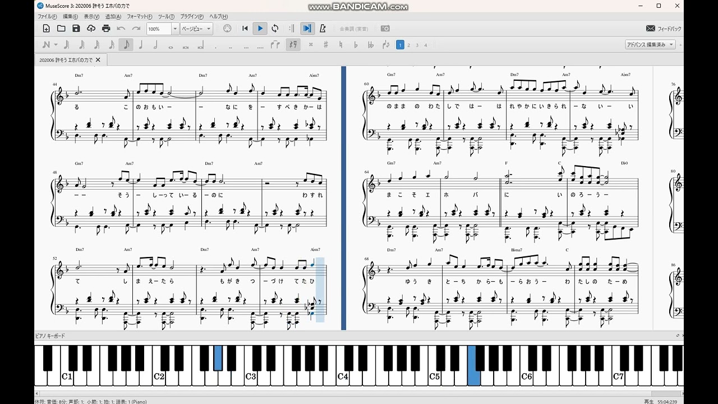The height and width of the screenshot is (404, 718).
Task: Create a new score with New icon
Action: click(46, 29)
